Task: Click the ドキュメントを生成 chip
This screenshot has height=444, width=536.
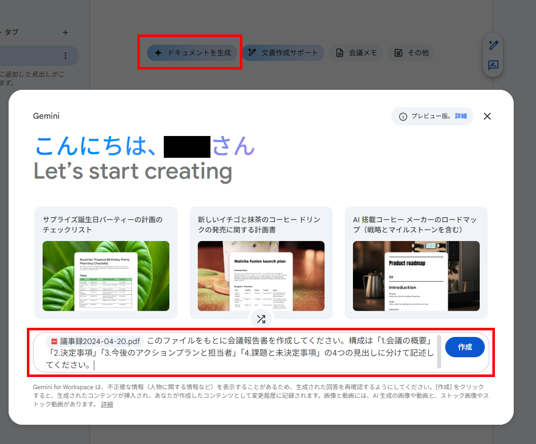Action: (192, 53)
